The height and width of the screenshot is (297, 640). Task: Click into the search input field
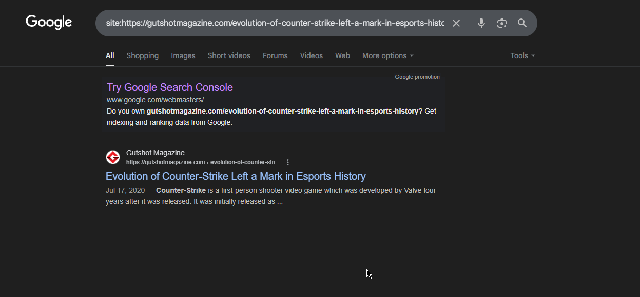(x=275, y=23)
